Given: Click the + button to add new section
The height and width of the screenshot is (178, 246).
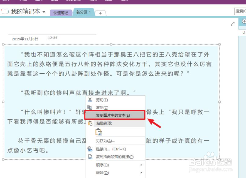Looking at the screenshot, I should tap(100, 13).
